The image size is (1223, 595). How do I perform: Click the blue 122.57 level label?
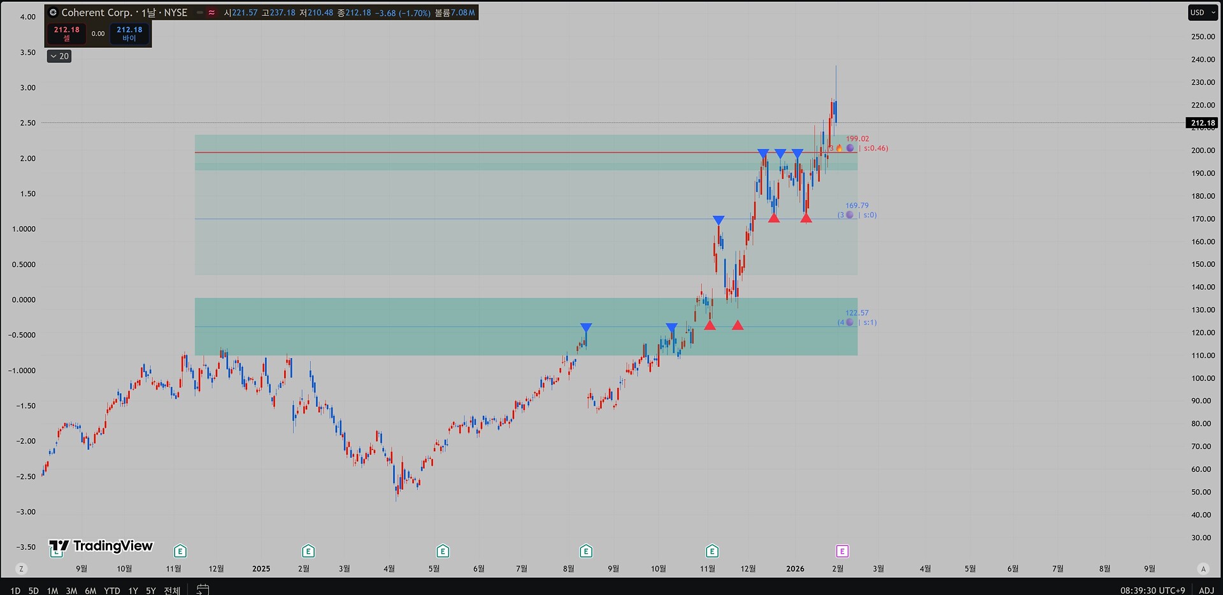pyautogui.click(x=857, y=313)
